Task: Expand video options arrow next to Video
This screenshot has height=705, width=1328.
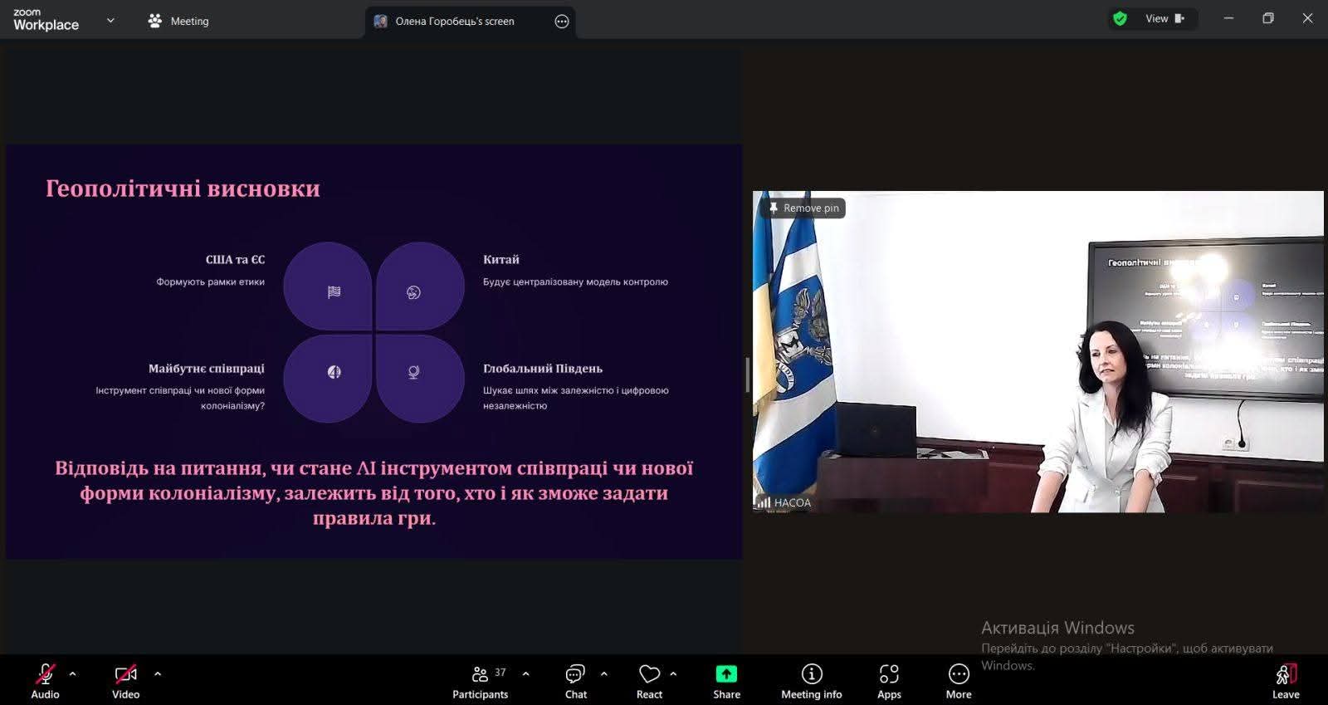Action: tap(158, 673)
